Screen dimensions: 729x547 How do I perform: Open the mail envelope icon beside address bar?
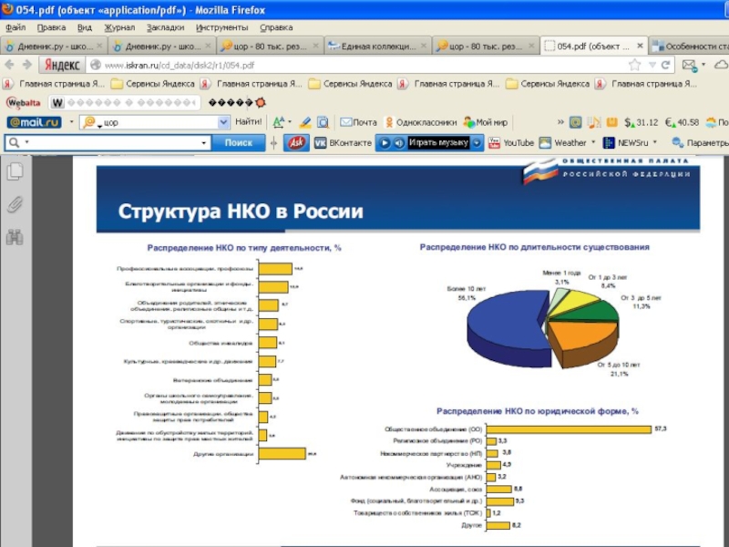pos(690,65)
